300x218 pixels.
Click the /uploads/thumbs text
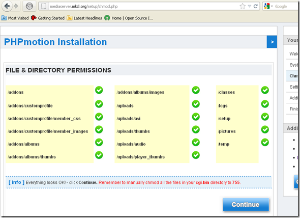pyautogui.click(x=133, y=131)
